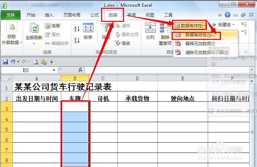This screenshot has width=257, height=167.
Task: Click the vertical scrollbar up arrow
Action: point(252,81)
